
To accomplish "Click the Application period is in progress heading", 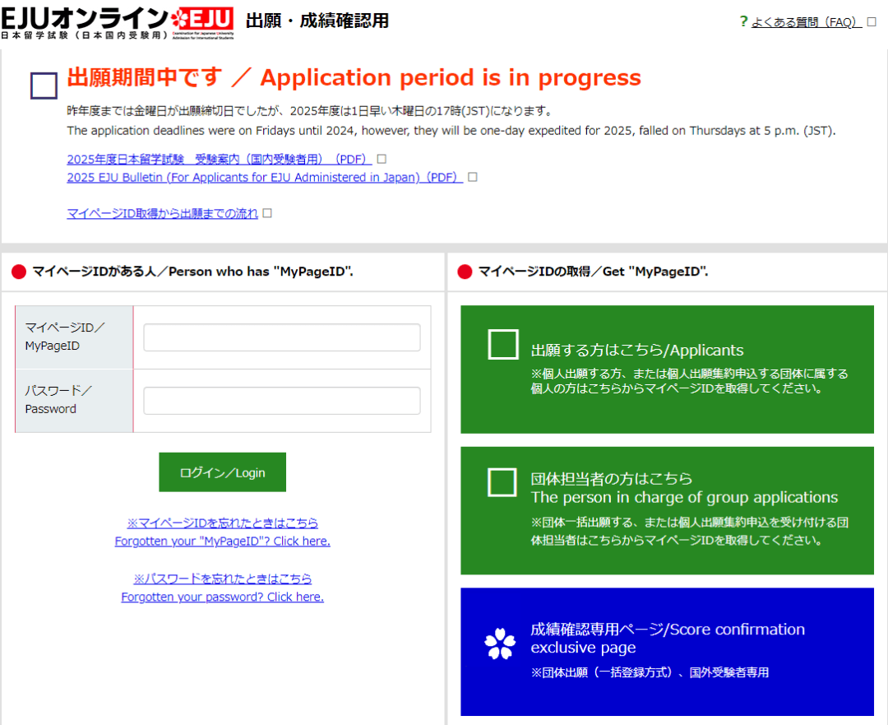I will click(354, 77).
